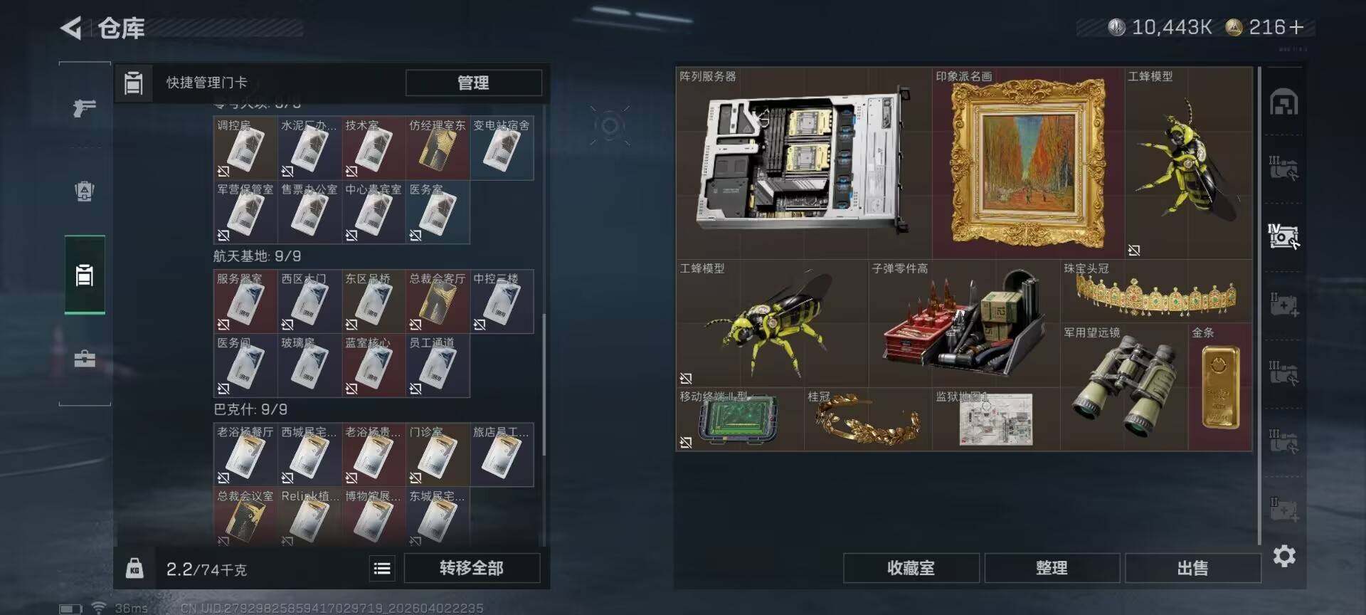Open the 收藏室 collection room

pos(911,568)
